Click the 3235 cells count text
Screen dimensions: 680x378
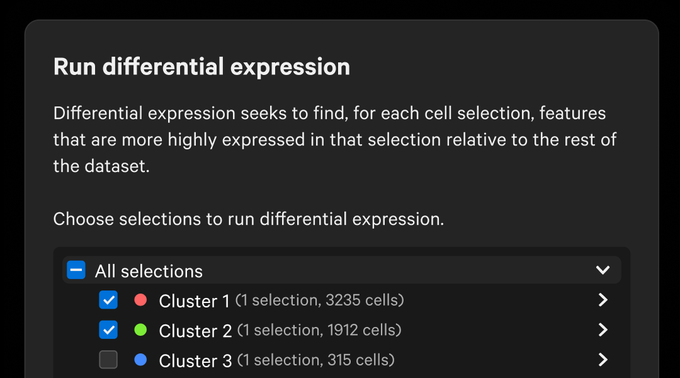[x=364, y=301]
